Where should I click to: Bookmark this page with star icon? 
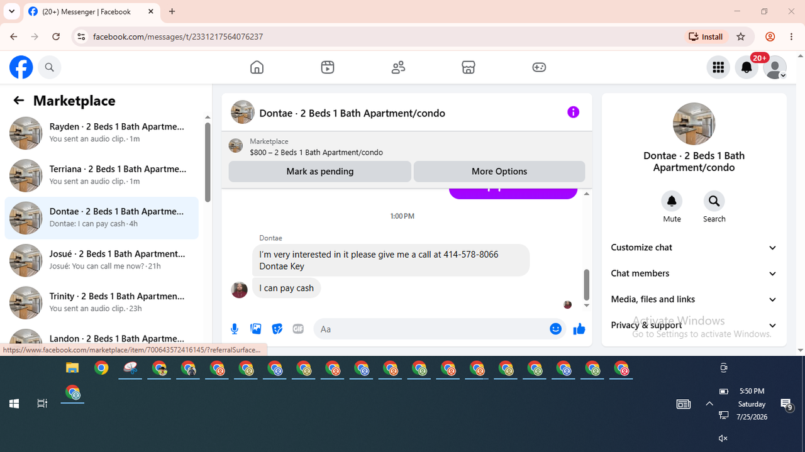(741, 36)
